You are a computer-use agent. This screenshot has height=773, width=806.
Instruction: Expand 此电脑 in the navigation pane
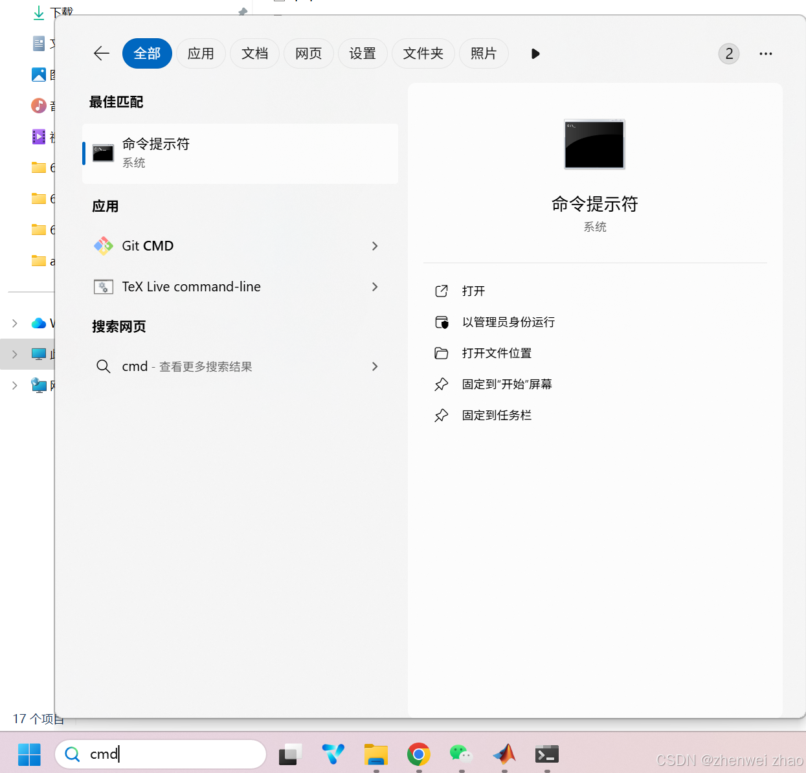tap(14, 353)
